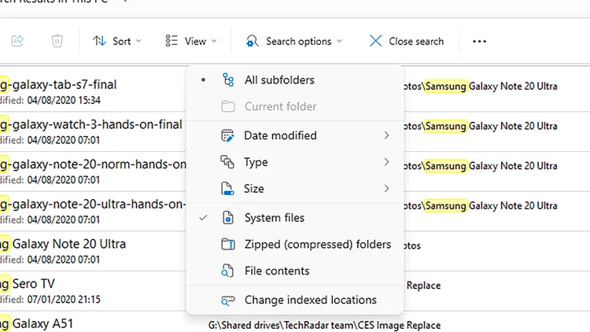Select Change indexed locations entry
The image size is (590, 332).
[310, 301]
